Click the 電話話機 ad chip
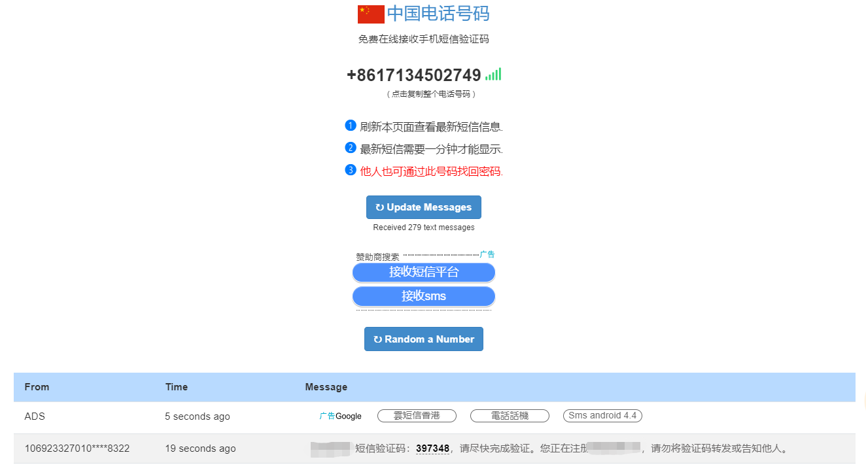This screenshot has width=866, height=474. click(x=510, y=415)
